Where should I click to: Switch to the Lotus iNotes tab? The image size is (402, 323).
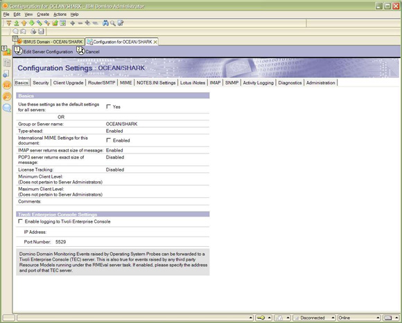(x=193, y=82)
